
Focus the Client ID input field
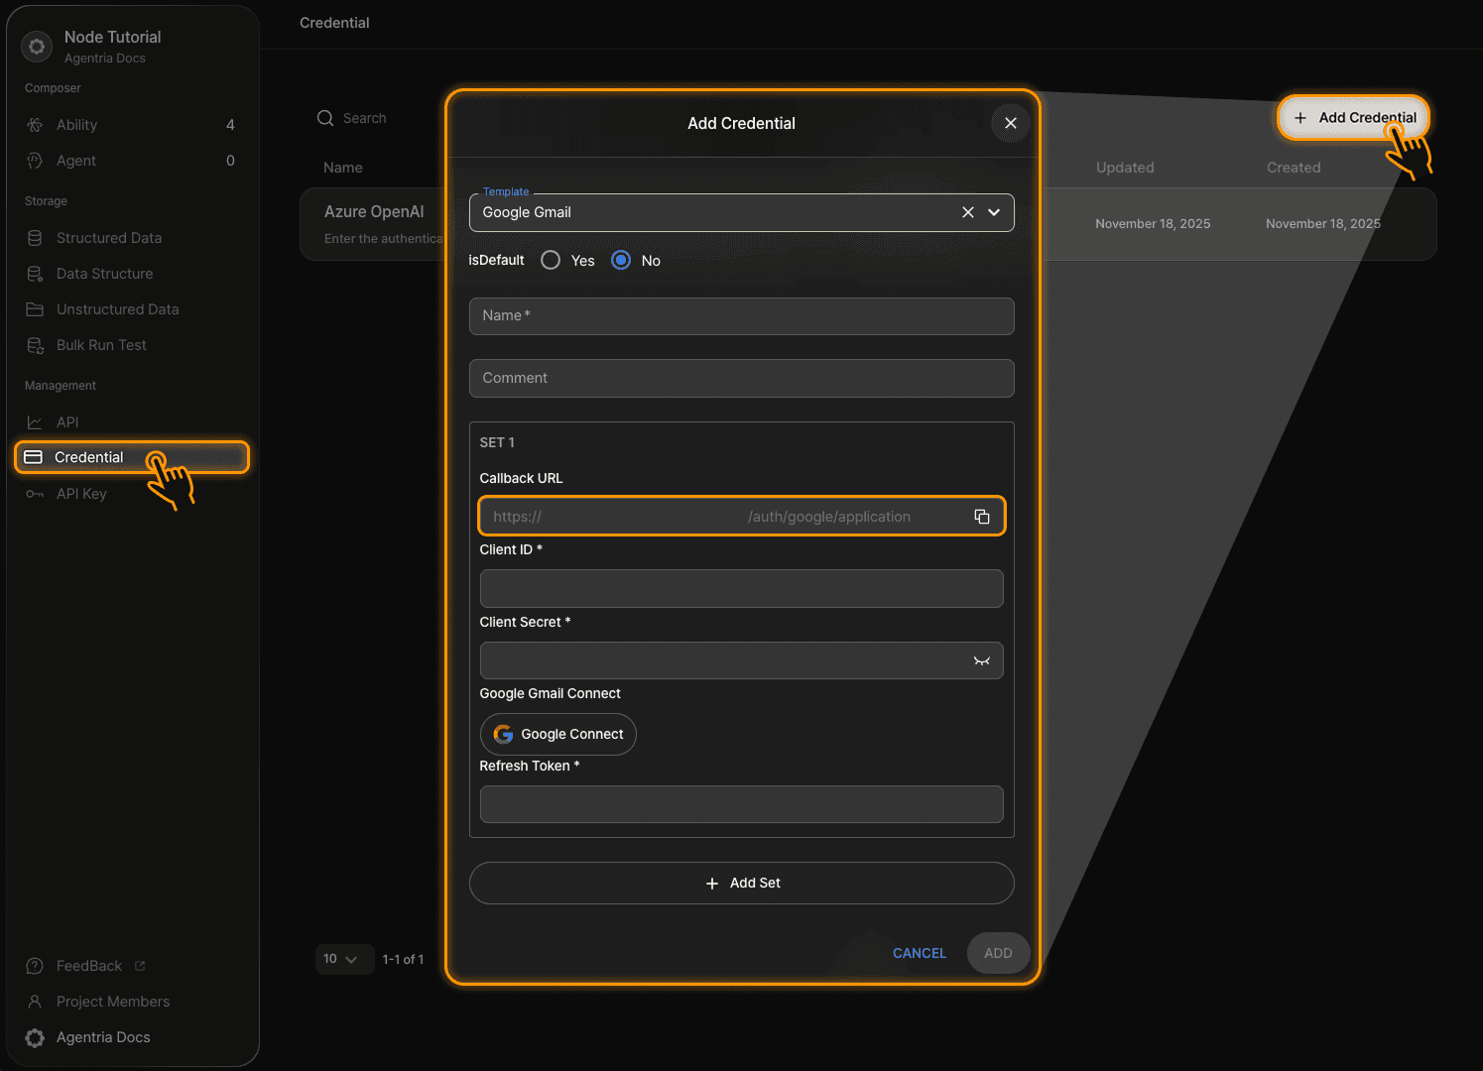tap(742, 588)
